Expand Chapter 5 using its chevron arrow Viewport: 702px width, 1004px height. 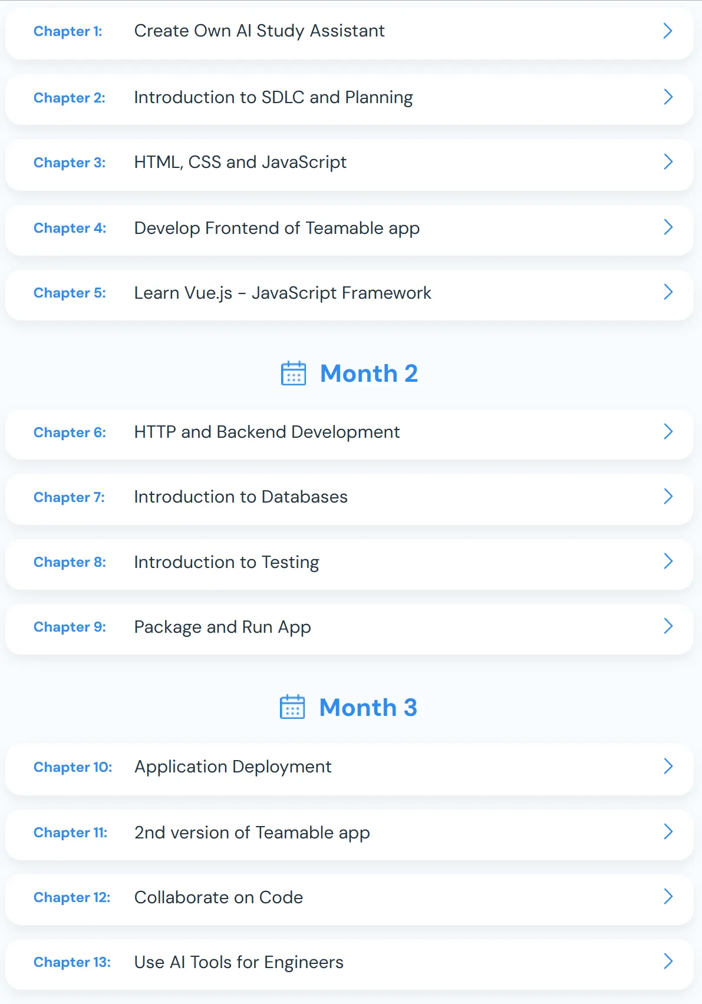668,292
